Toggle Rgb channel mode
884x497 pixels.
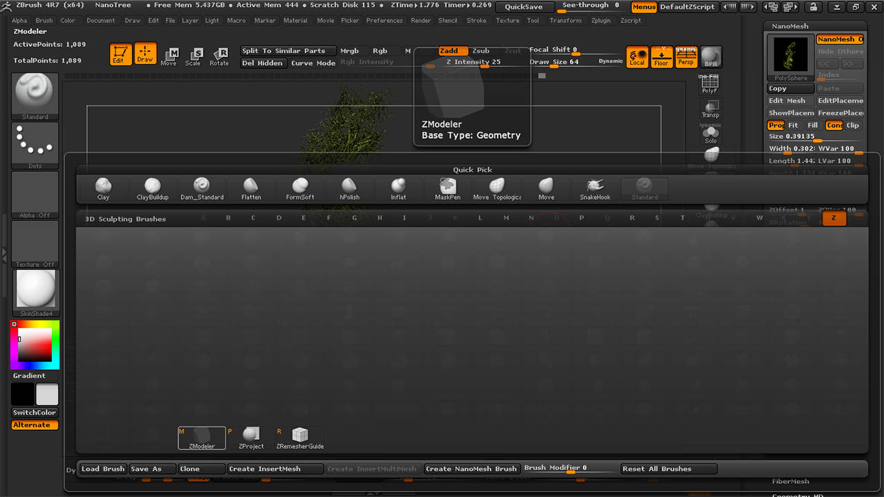pos(381,51)
